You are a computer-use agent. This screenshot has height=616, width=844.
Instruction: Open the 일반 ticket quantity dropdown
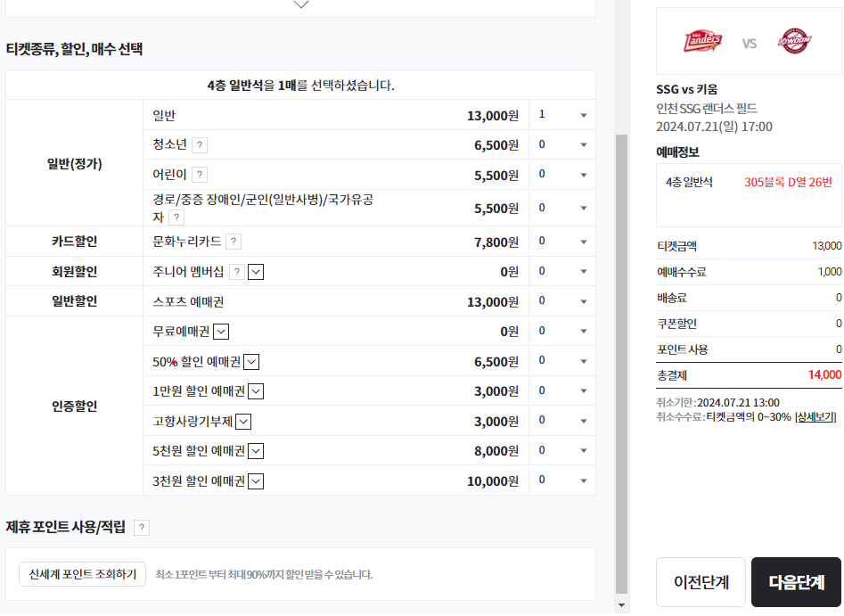(561, 114)
